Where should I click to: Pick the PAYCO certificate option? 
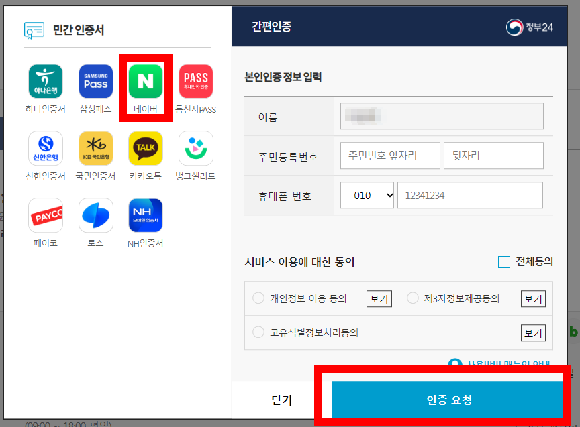(45, 217)
